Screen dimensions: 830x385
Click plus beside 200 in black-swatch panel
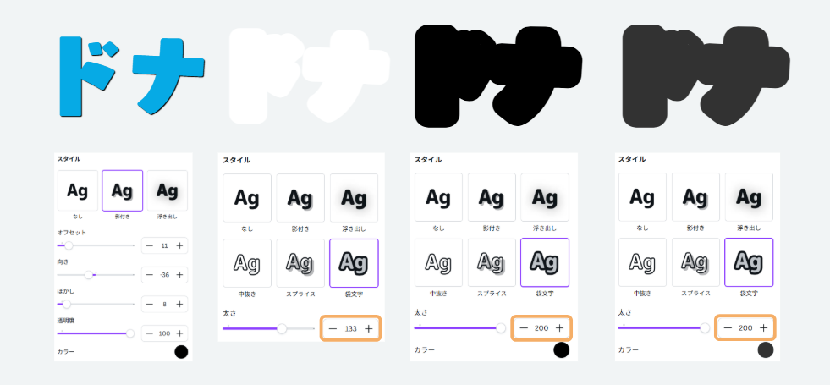[x=559, y=328]
